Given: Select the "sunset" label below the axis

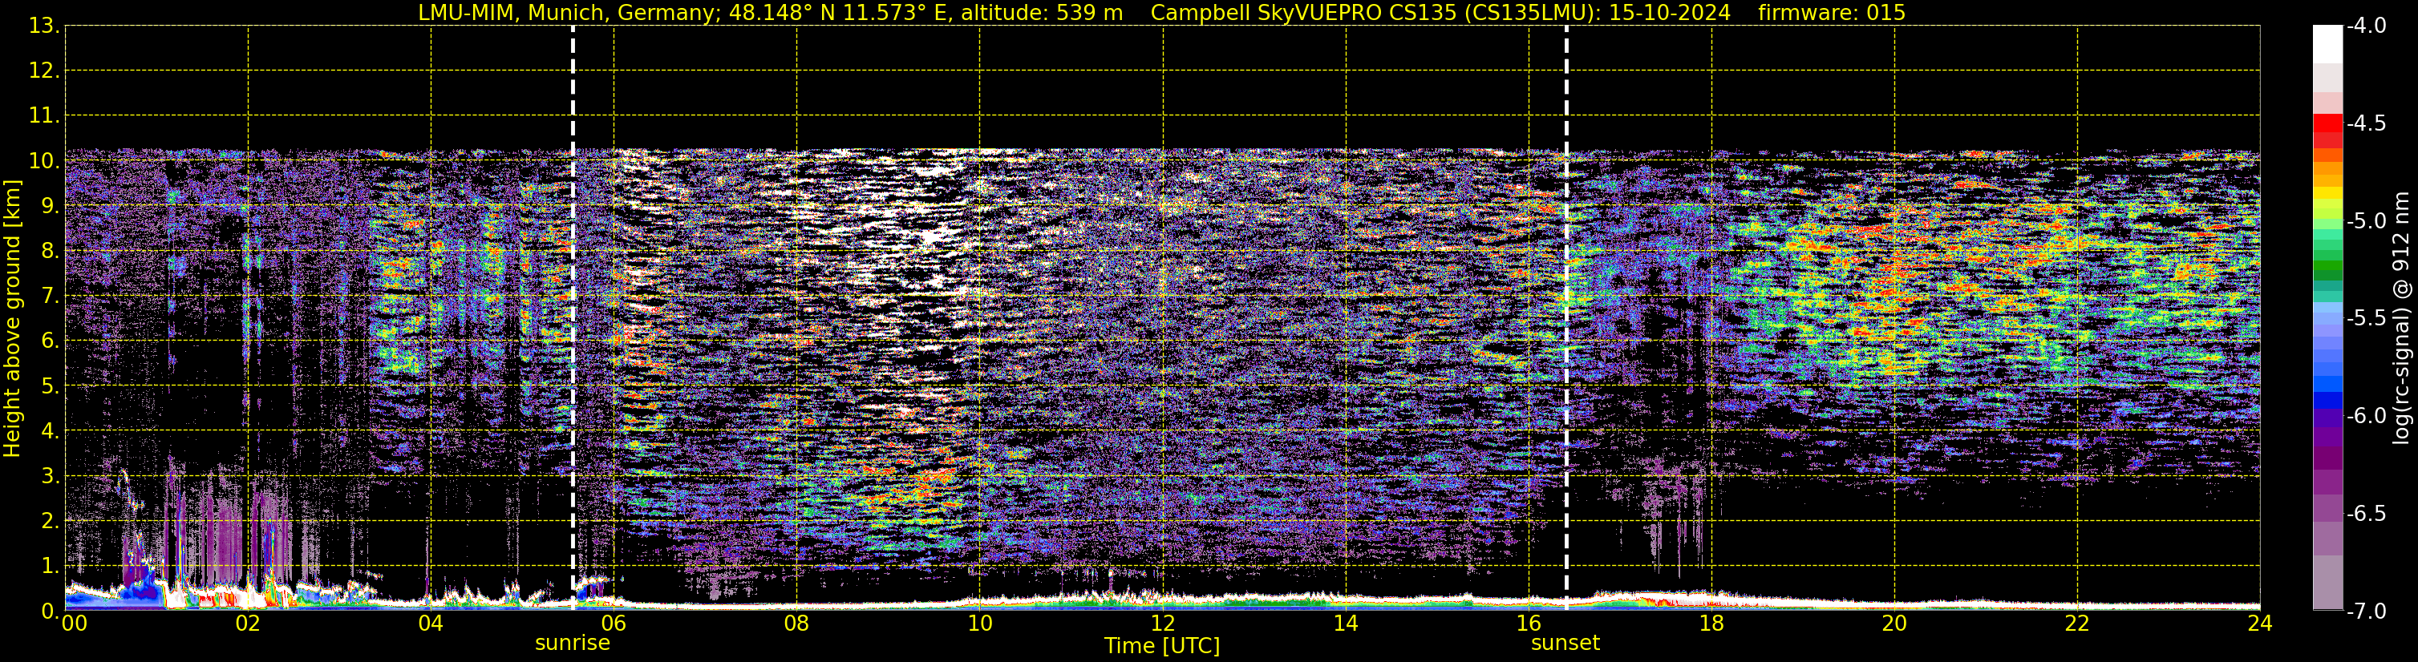Looking at the screenshot, I should [x=1565, y=644].
